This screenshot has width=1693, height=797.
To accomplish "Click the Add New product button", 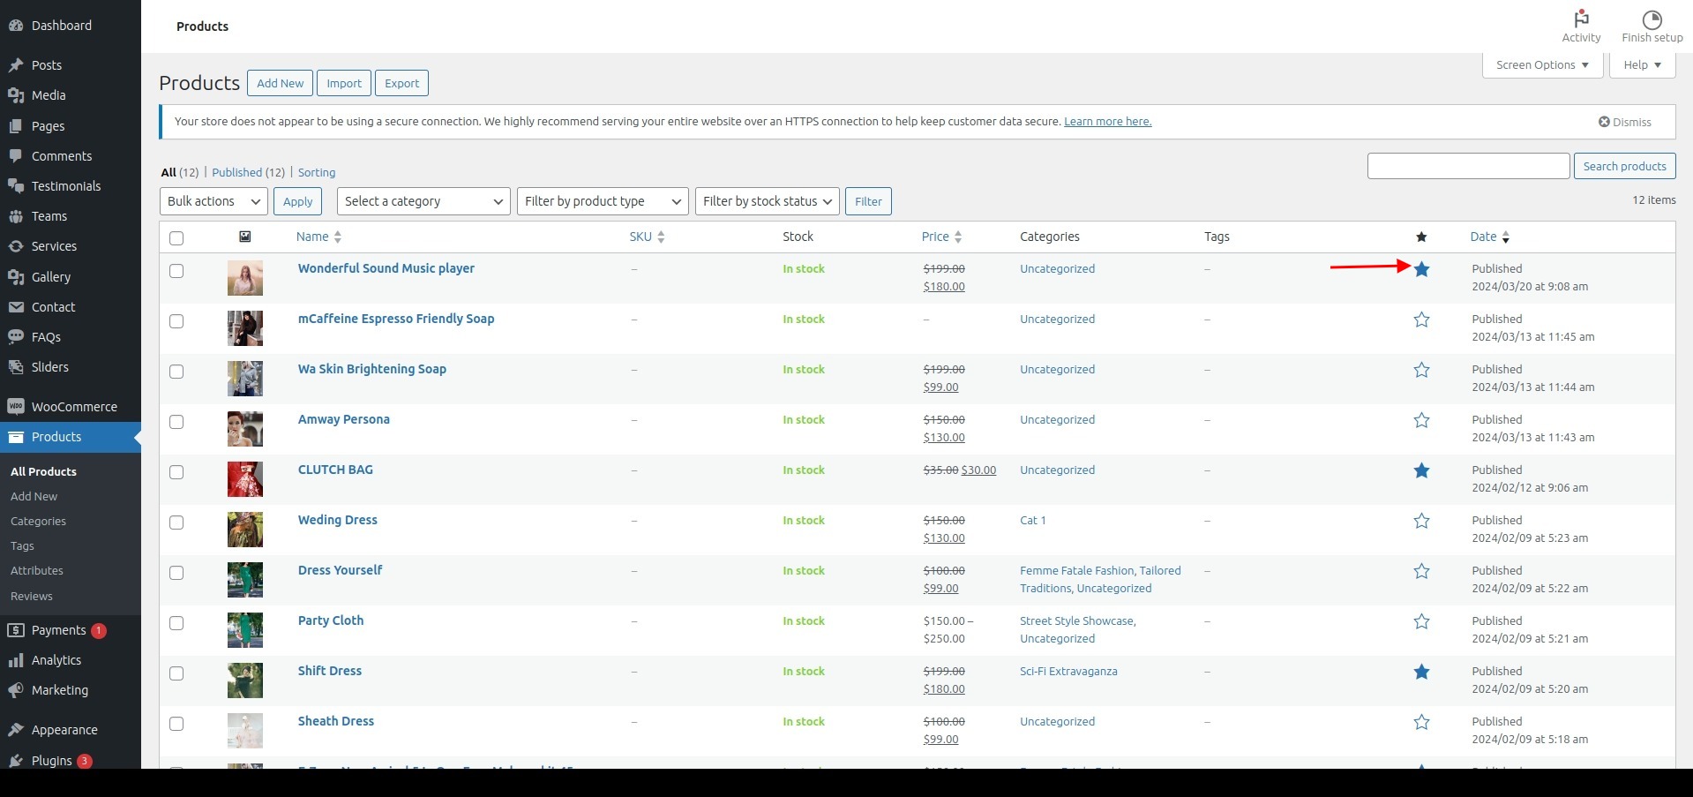I will coord(280,83).
